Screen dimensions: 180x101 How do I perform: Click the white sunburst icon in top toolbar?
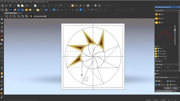[x=88, y=6]
